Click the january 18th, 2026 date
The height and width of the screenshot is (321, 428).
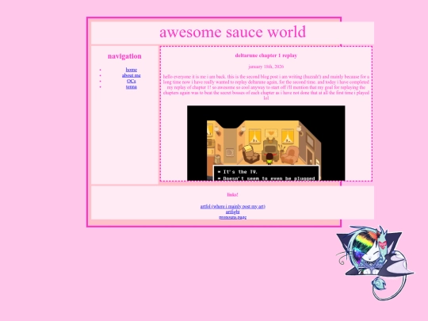[266, 67]
